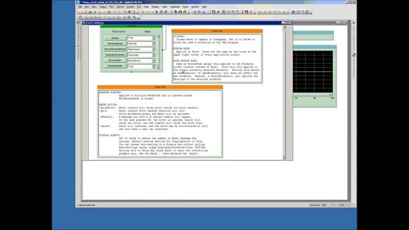409x230 pixels.
Task: Open the Flow menu
Action: coord(111,7)
